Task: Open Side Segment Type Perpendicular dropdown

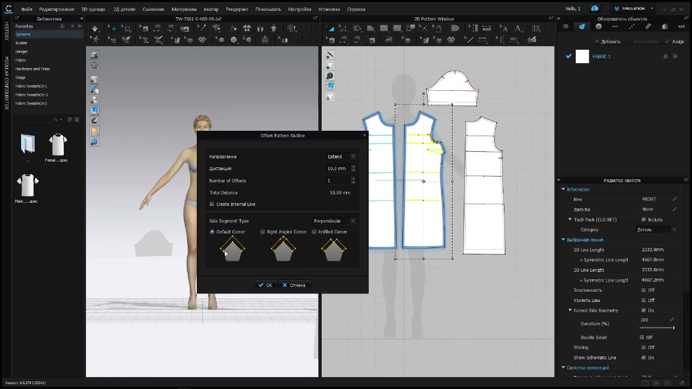Action: (x=335, y=221)
